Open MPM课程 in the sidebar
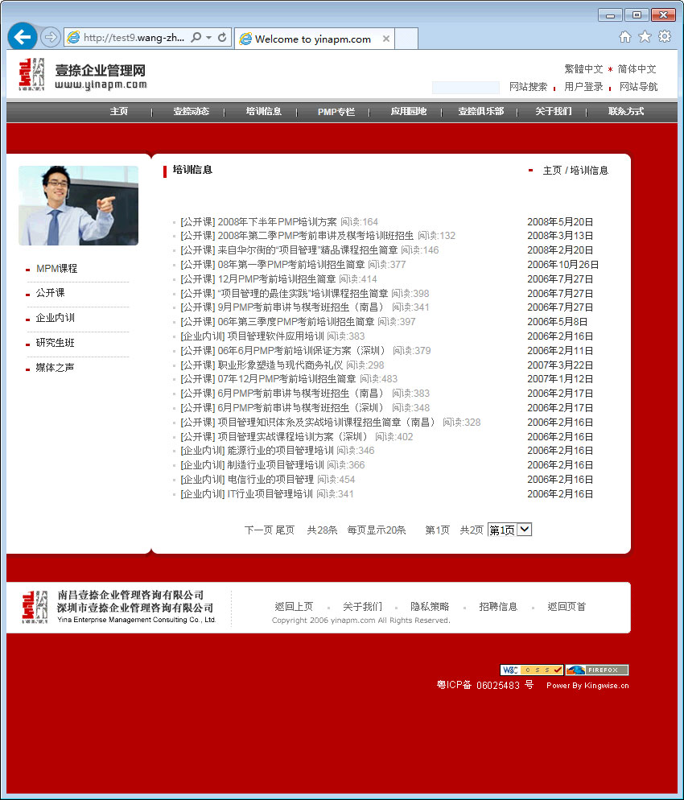The width and height of the screenshot is (684, 800). pyautogui.click(x=56, y=268)
